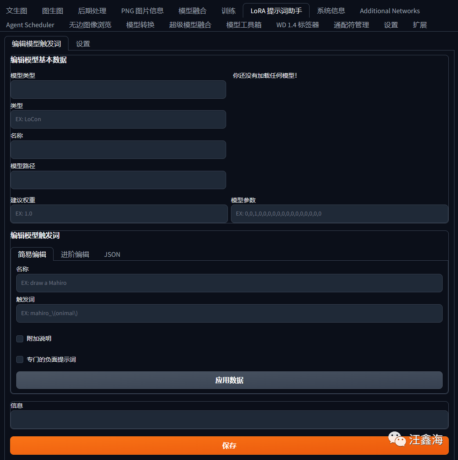The height and width of the screenshot is (460, 458).
Task: Open the 设置 sub-tab next to 编辑模型触发词
Action: click(x=83, y=44)
